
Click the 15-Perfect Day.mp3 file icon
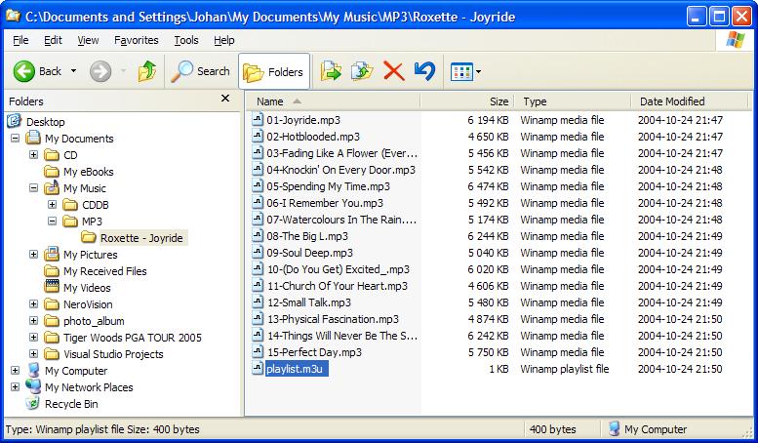point(258,352)
